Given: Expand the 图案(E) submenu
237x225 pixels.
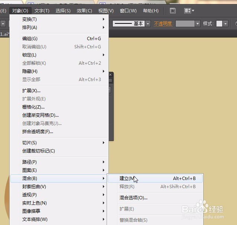Looking at the screenshot, I should point(59,170).
